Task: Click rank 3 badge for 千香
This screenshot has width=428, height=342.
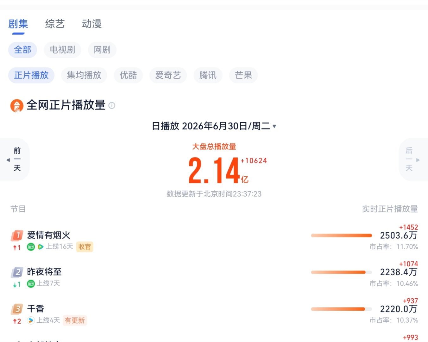Action: [17, 309]
